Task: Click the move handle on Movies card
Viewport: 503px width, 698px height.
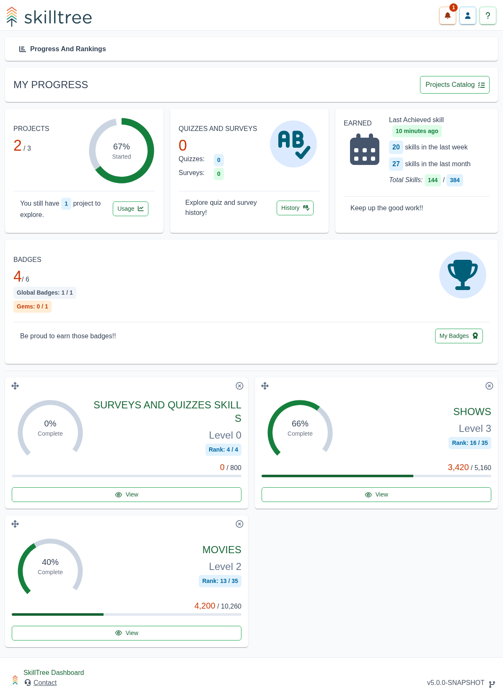Action: click(15, 524)
